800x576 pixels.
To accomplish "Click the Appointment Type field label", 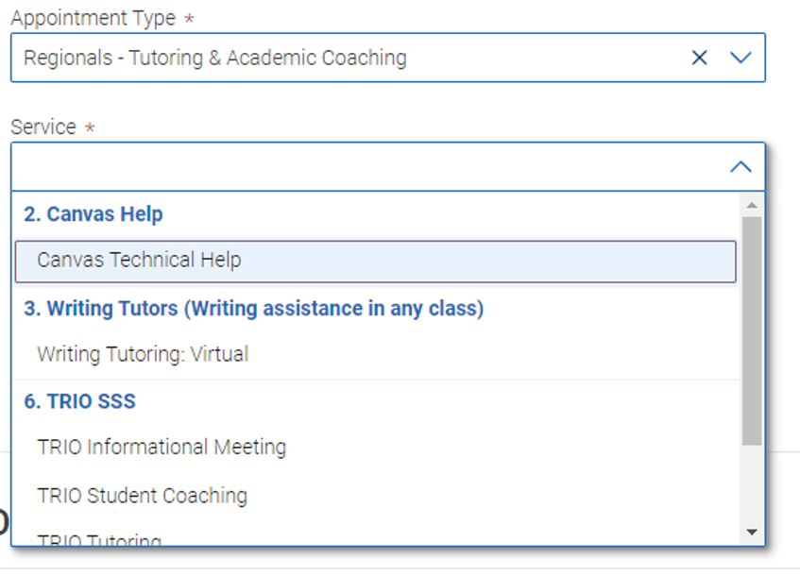I will click(x=93, y=18).
